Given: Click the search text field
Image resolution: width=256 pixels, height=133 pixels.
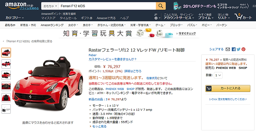Looking at the screenshot, I should coord(107,6).
